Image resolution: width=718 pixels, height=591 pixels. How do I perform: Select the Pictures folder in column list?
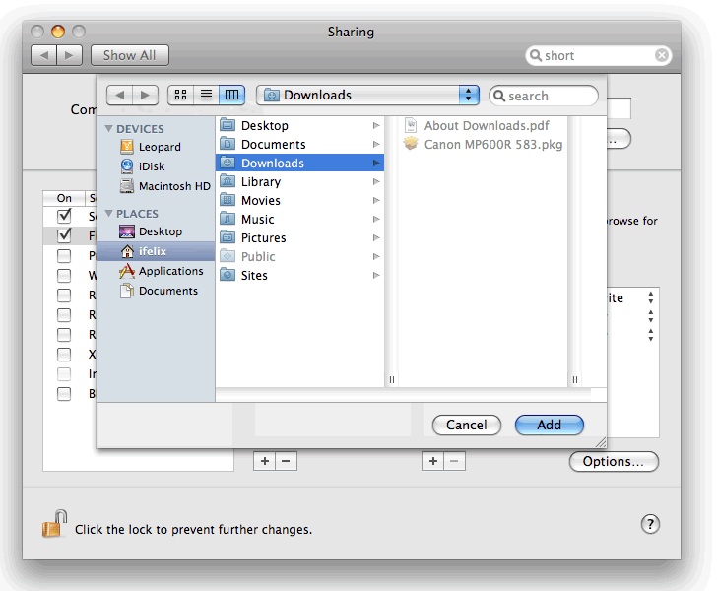pos(263,238)
